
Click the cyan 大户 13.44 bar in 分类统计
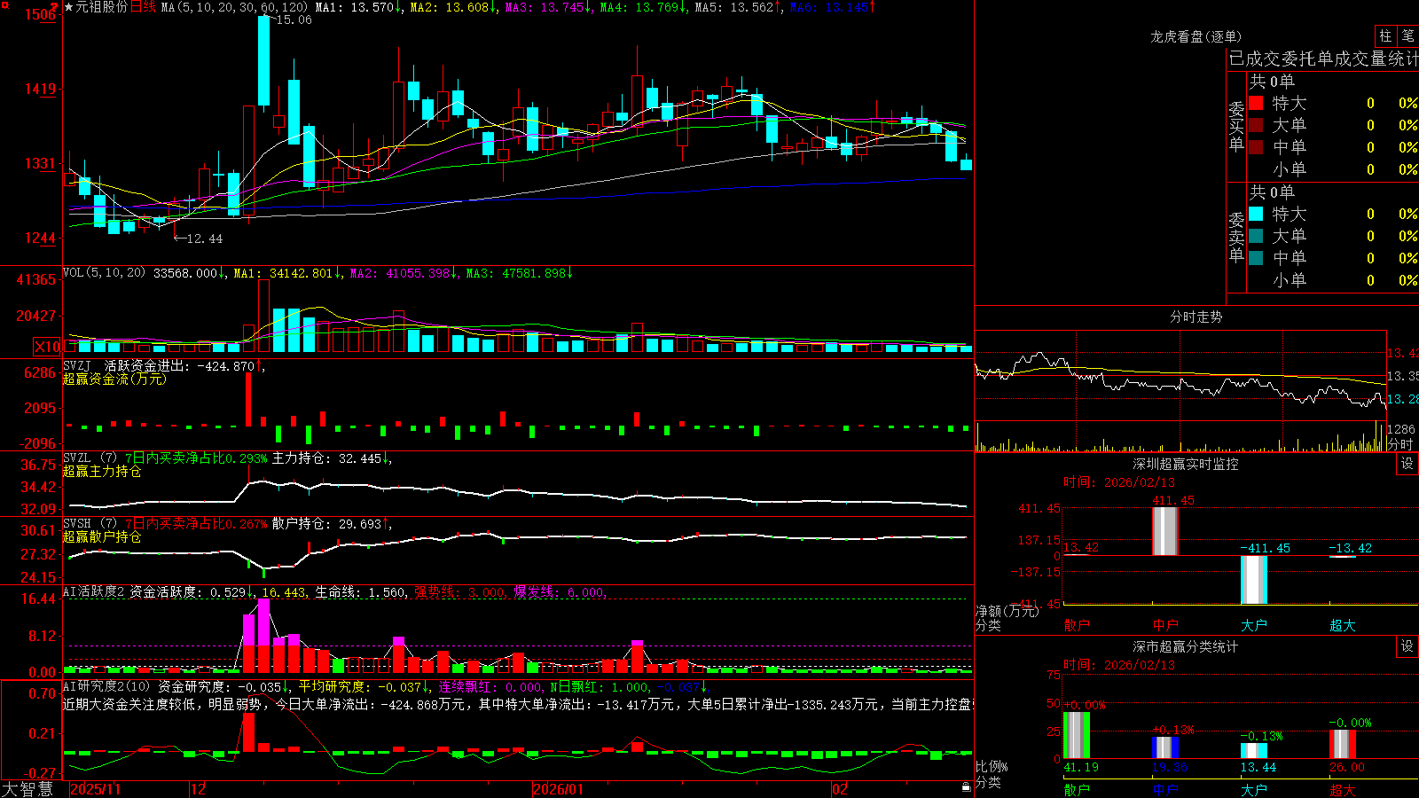coord(1254,751)
